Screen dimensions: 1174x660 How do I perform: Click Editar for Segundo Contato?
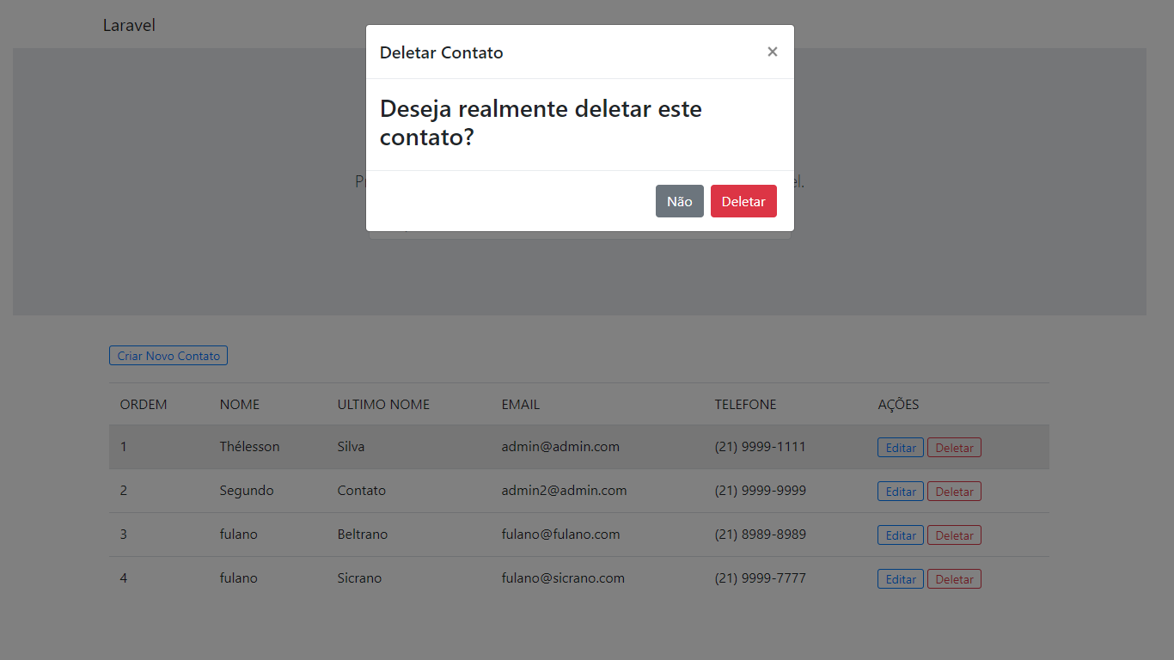901,492
